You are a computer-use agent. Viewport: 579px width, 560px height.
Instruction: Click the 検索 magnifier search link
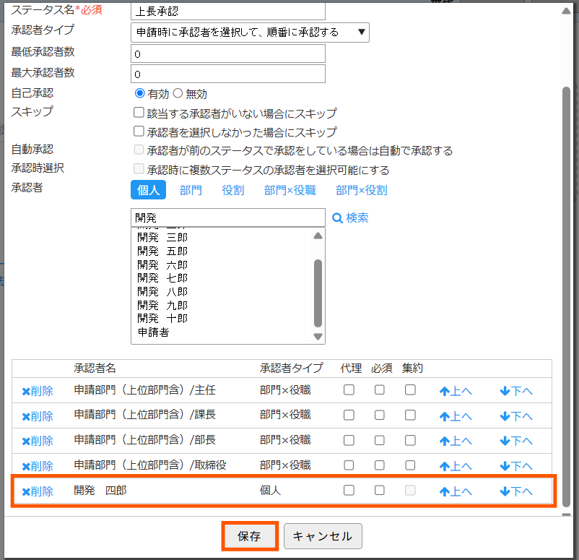(350, 217)
